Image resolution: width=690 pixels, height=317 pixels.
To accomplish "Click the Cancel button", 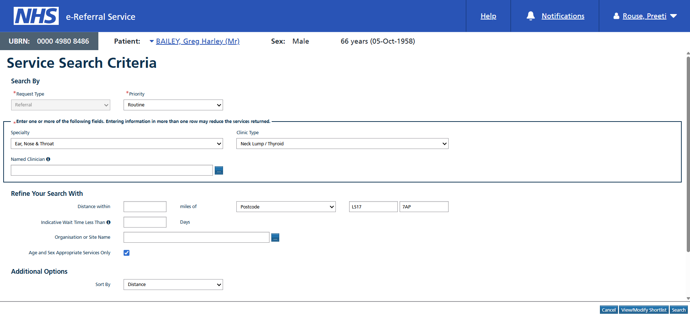I will point(609,310).
